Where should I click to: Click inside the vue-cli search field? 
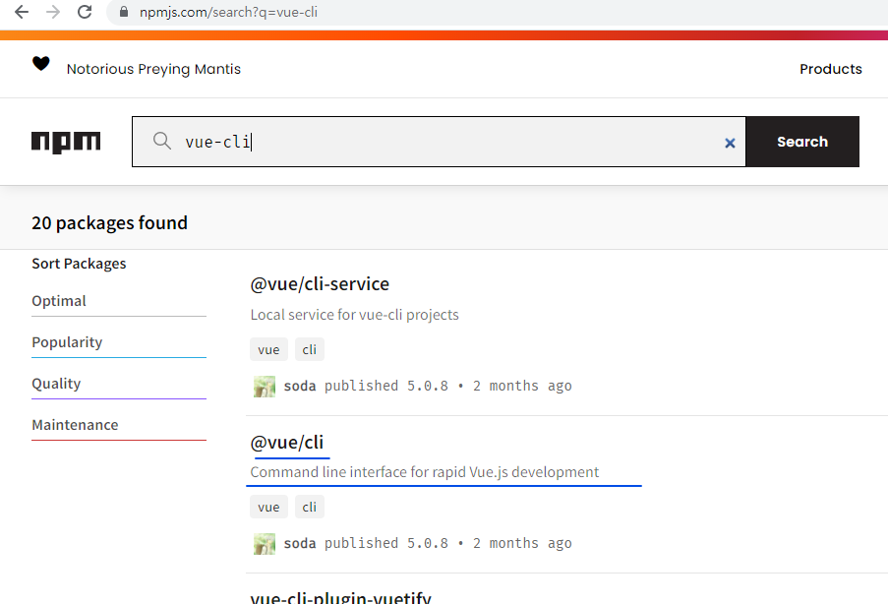click(x=439, y=142)
